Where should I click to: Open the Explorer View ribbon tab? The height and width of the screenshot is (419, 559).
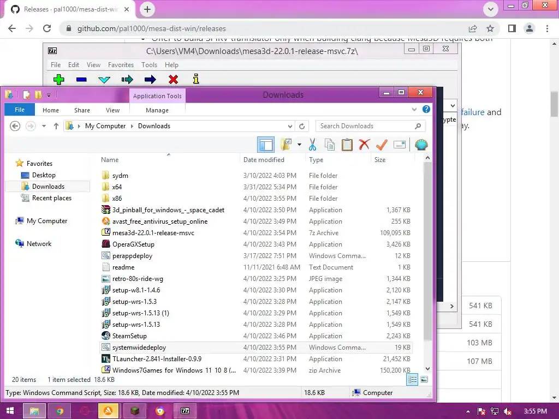112,110
